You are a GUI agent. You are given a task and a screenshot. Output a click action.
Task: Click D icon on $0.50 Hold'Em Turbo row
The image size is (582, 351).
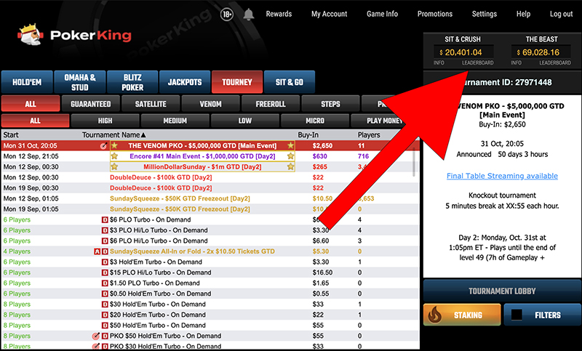pos(105,294)
